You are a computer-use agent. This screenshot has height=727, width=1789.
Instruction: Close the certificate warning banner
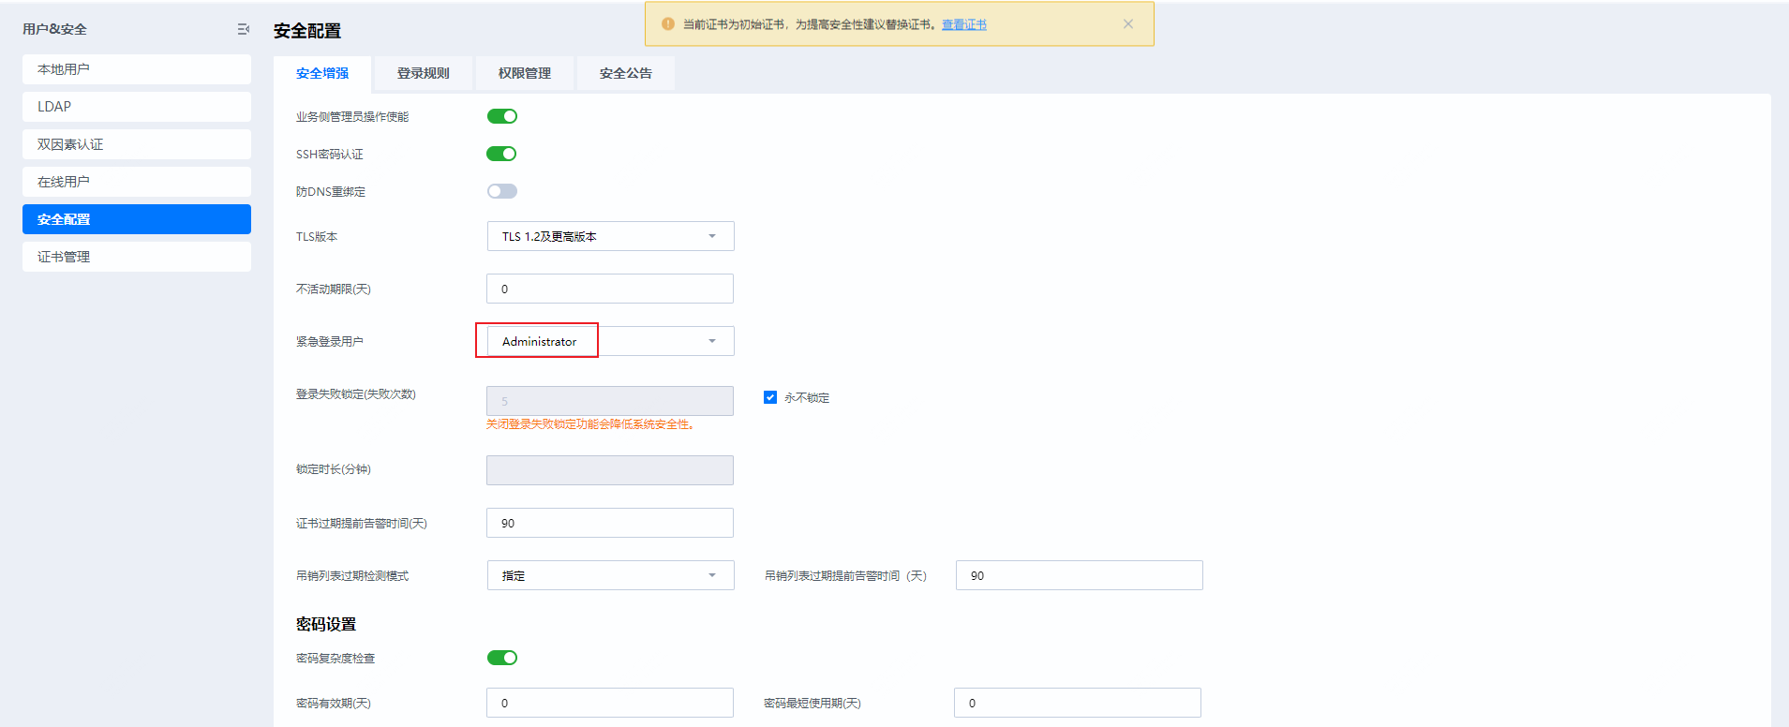(x=1128, y=24)
